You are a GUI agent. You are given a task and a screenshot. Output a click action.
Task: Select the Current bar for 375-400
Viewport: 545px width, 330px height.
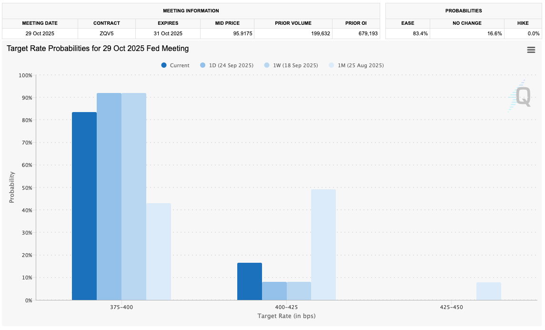click(x=84, y=206)
